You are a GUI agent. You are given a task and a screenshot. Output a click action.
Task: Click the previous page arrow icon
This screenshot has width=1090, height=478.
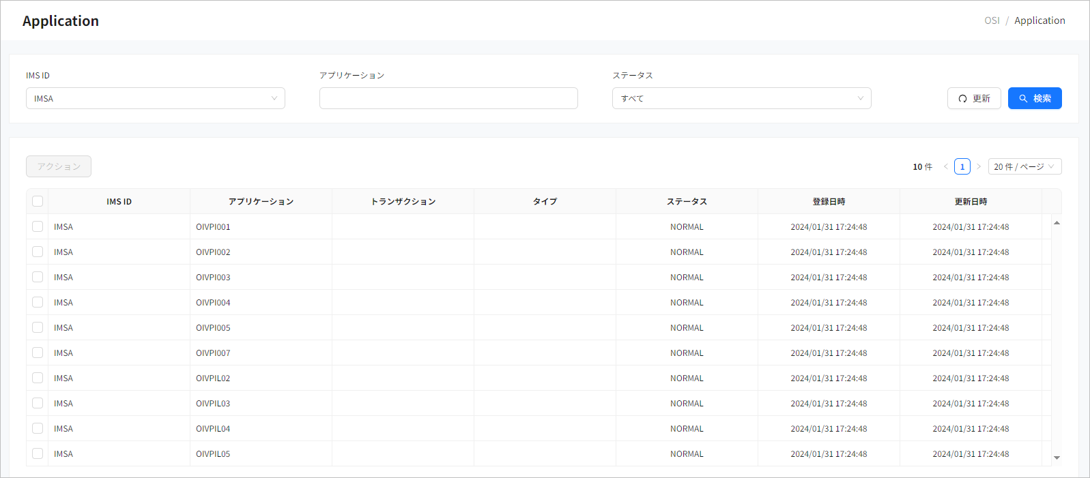coord(946,166)
